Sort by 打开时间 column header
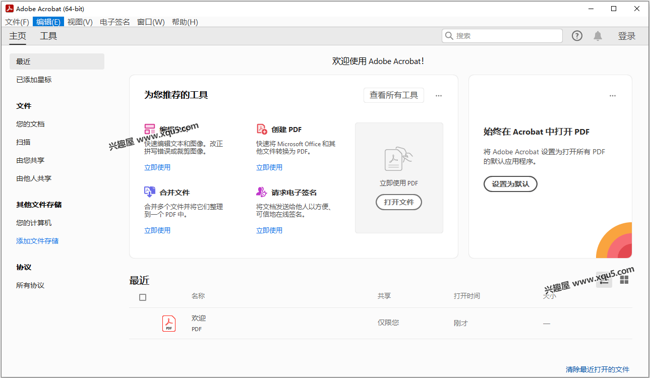Image resolution: width=650 pixels, height=378 pixels. pyautogui.click(x=467, y=296)
